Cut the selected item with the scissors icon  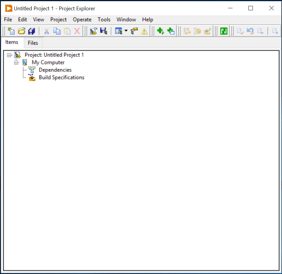click(47, 31)
